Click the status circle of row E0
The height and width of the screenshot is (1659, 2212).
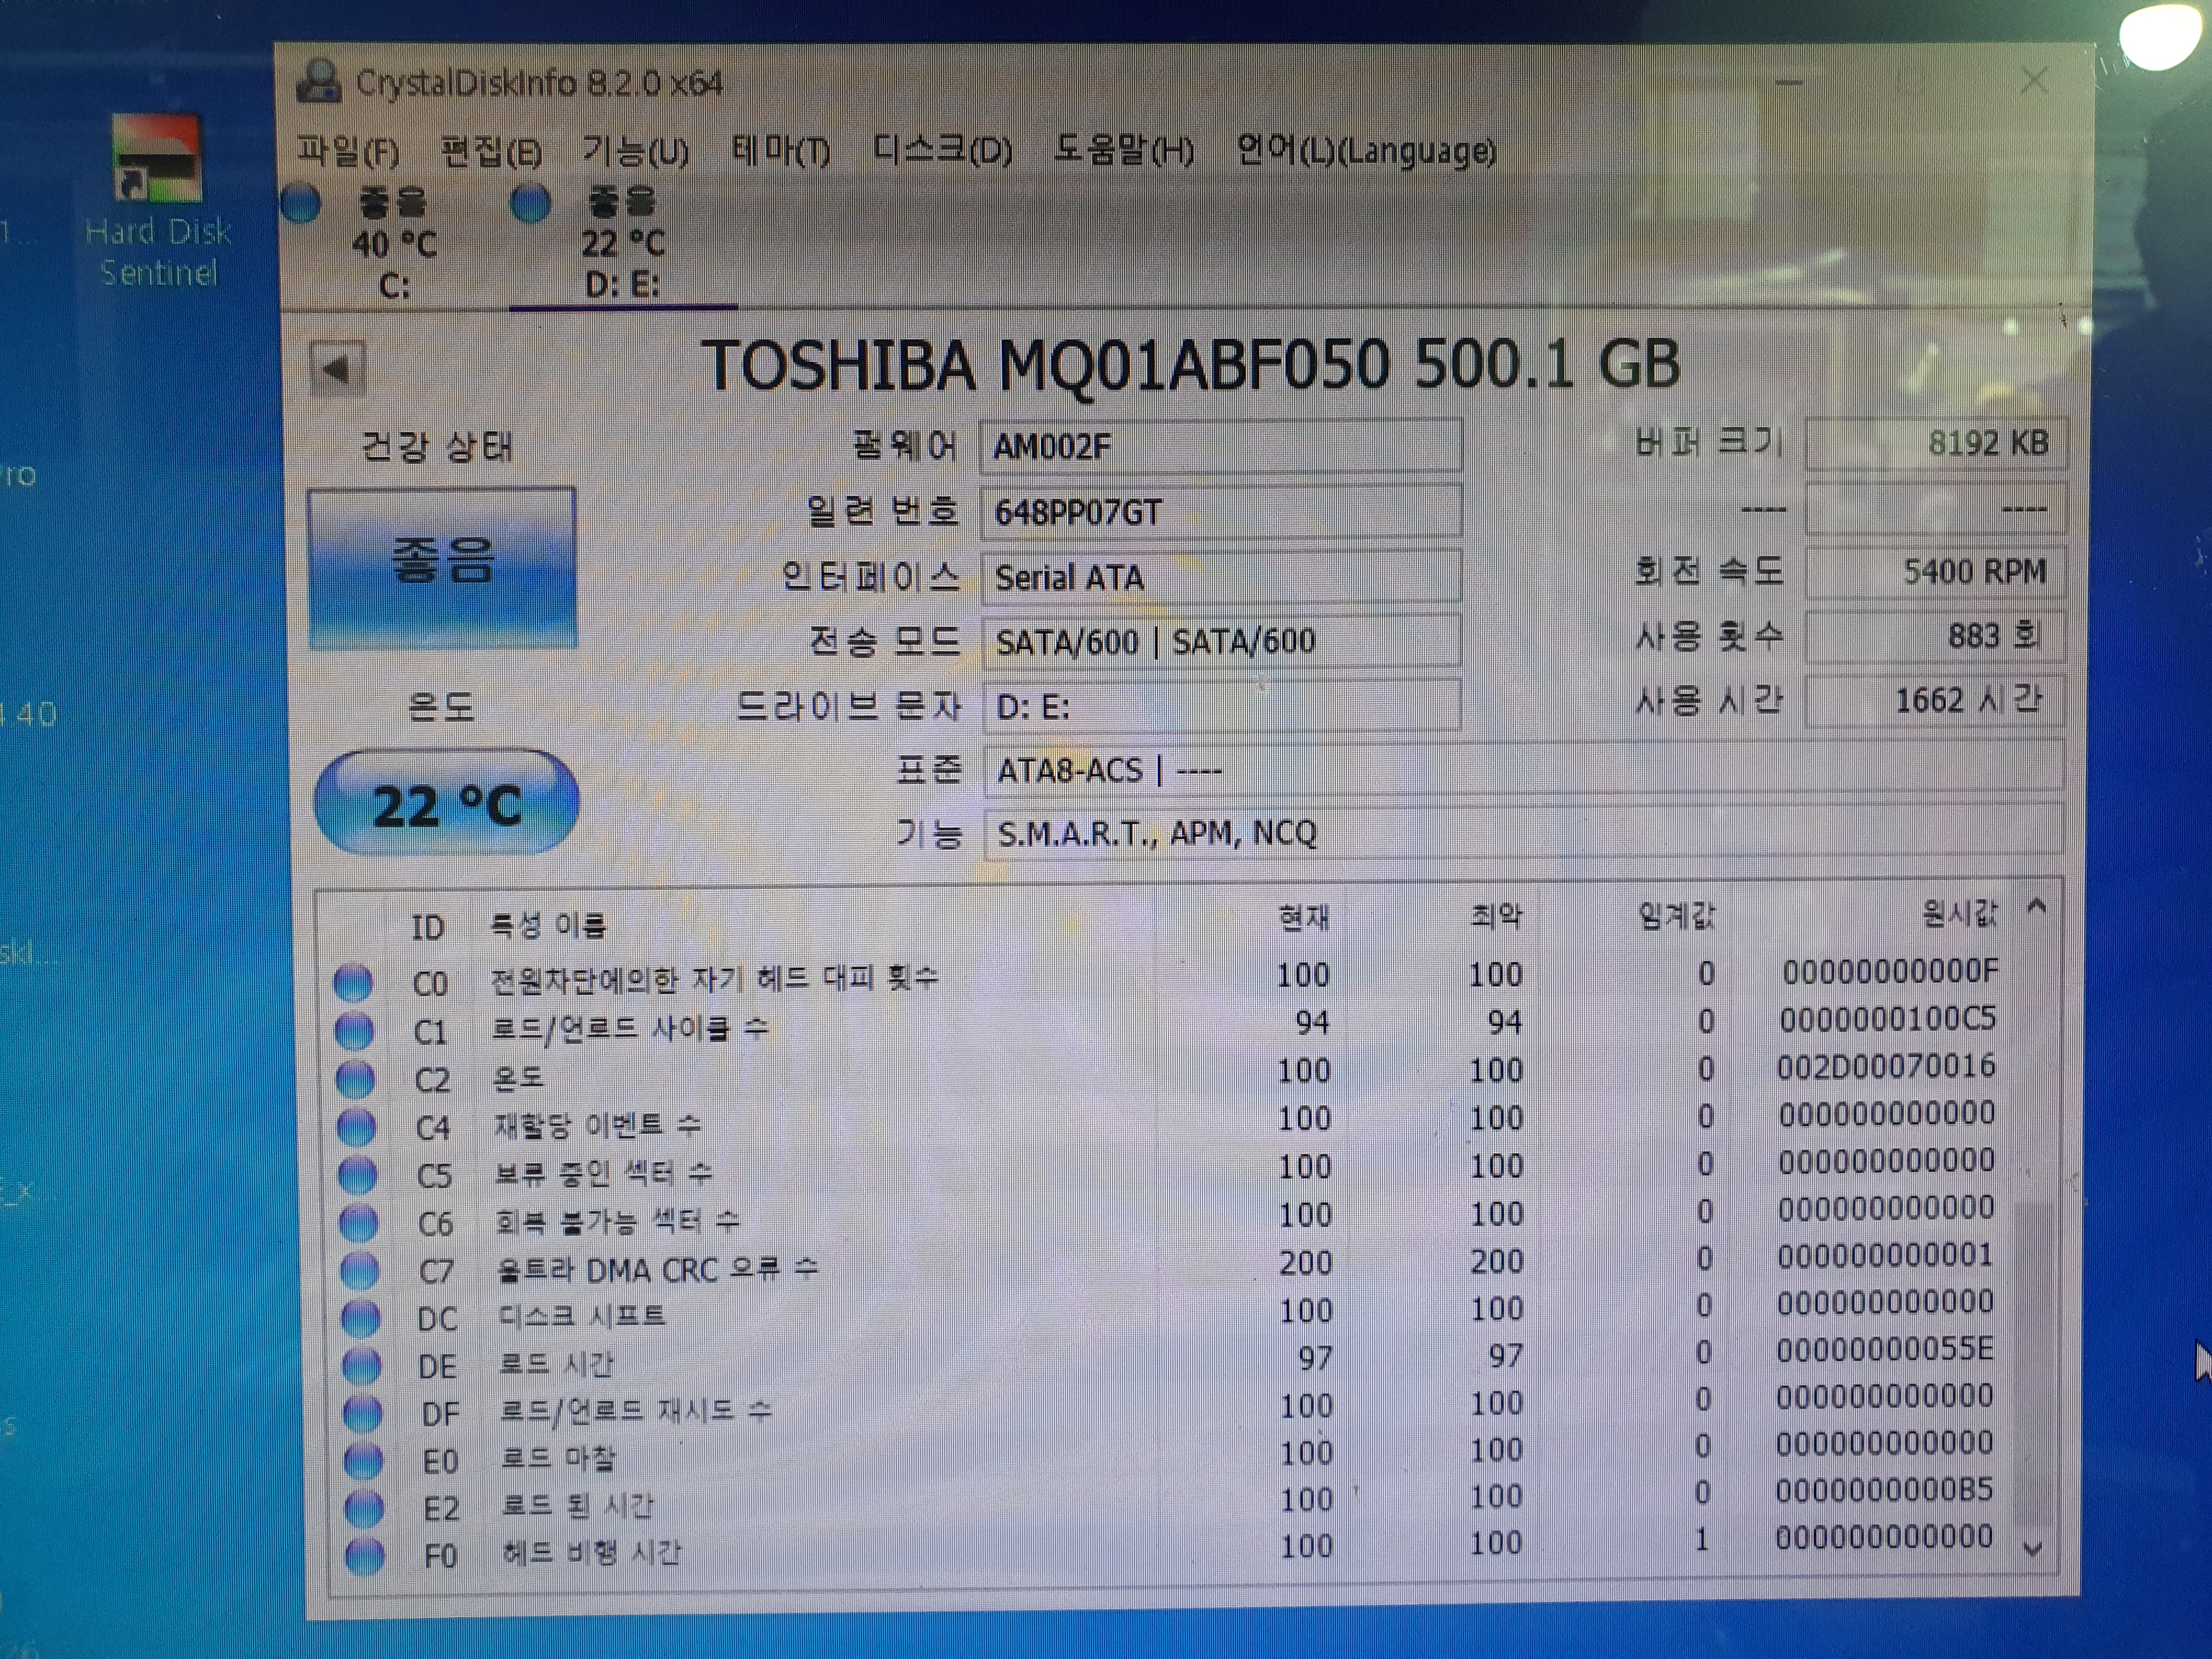pyautogui.click(x=363, y=1461)
